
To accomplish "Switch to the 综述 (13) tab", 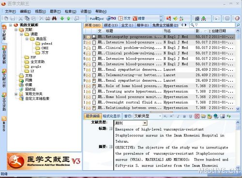I will tap(111, 25).
